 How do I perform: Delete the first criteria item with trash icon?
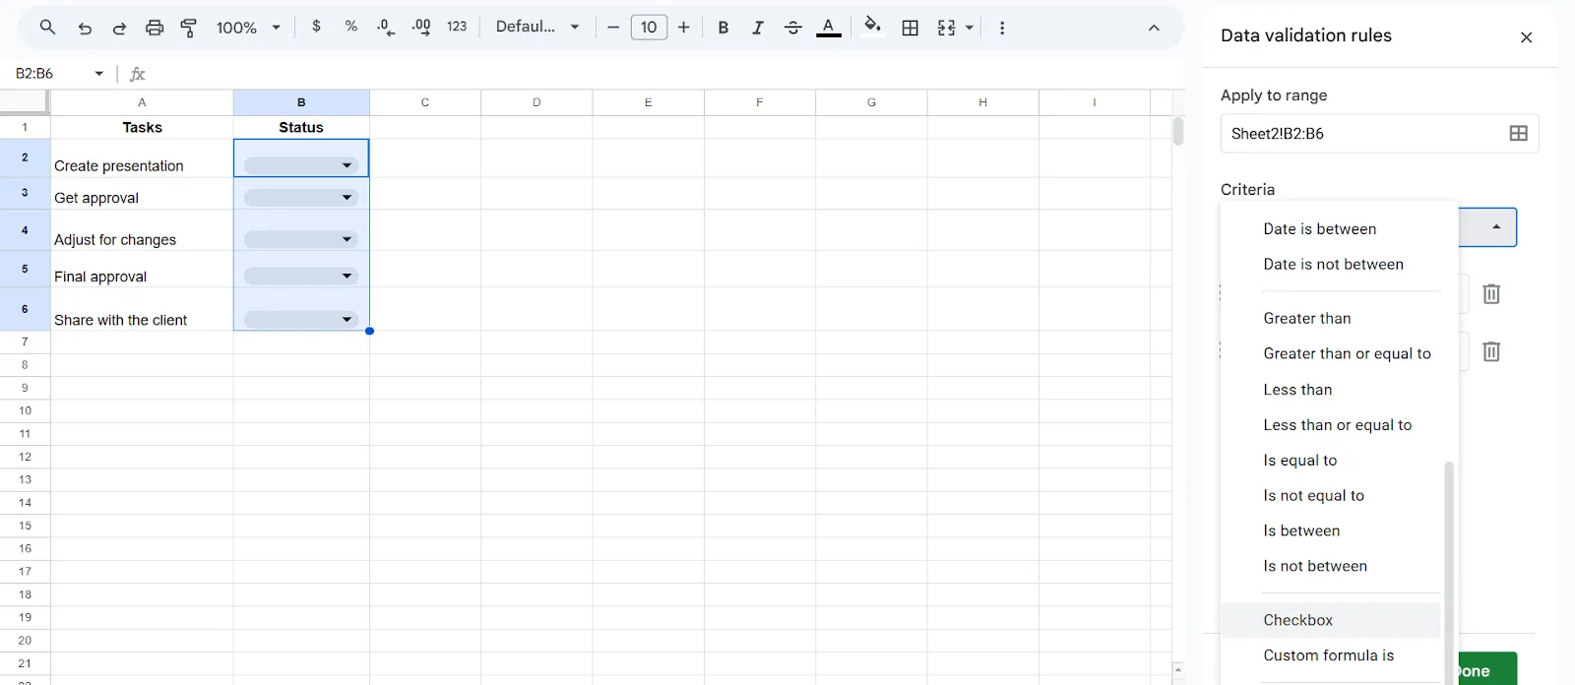coord(1491,293)
